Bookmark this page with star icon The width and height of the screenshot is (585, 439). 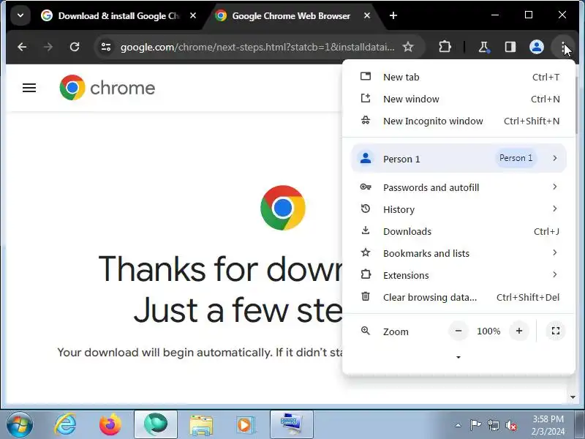(408, 47)
